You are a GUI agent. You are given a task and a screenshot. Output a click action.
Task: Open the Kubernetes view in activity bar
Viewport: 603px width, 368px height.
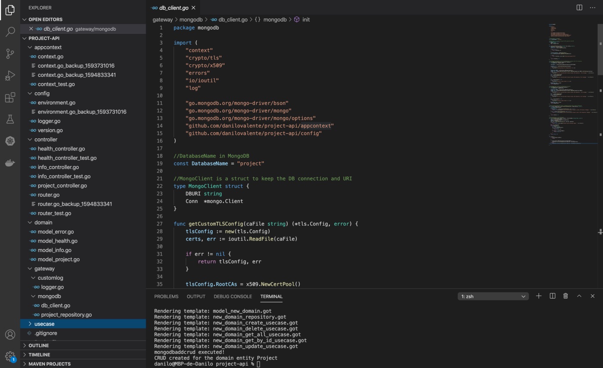click(10, 141)
